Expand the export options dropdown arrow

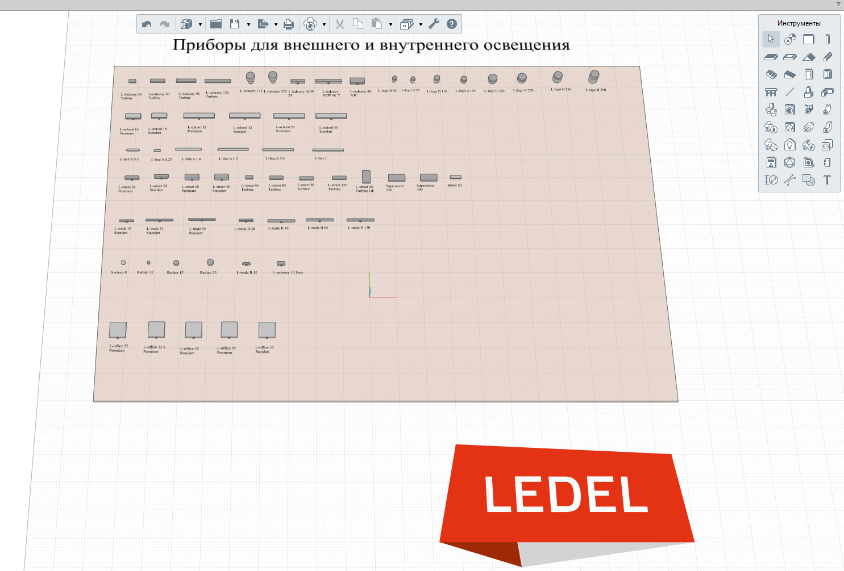tap(276, 24)
